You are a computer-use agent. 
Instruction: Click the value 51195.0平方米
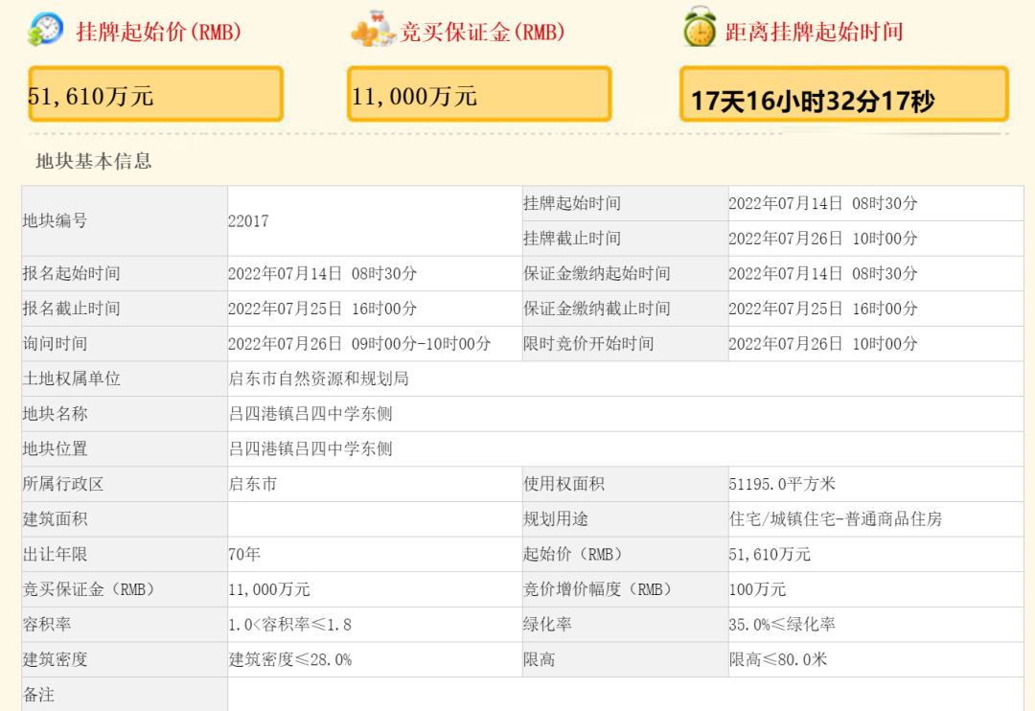782,484
